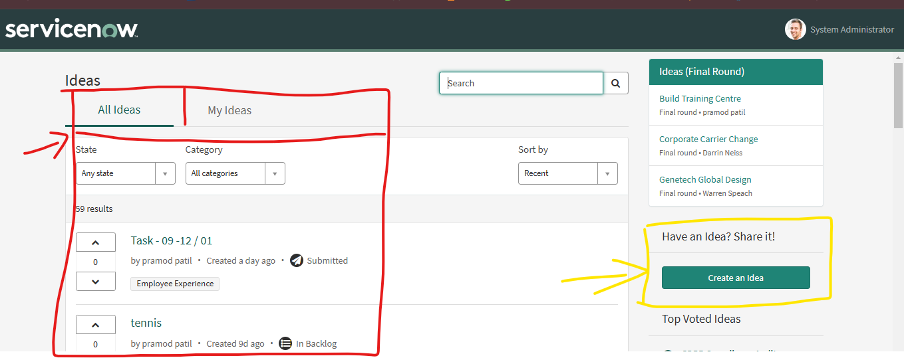Image resolution: width=904 pixels, height=358 pixels.
Task: Upvote the tennis idea
Action: [x=95, y=325]
